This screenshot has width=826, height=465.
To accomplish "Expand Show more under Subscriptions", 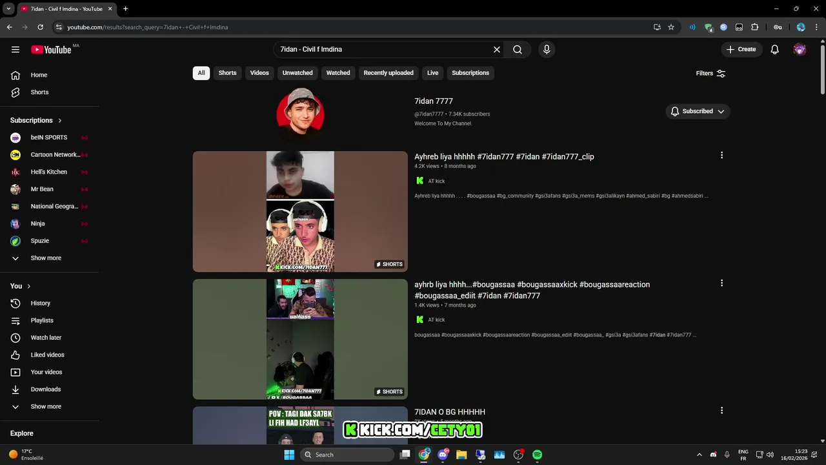I will [x=50, y=258].
